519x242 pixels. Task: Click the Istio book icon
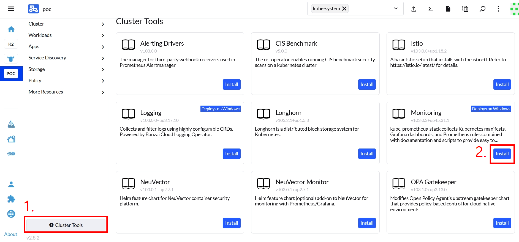pyautogui.click(x=399, y=45)
